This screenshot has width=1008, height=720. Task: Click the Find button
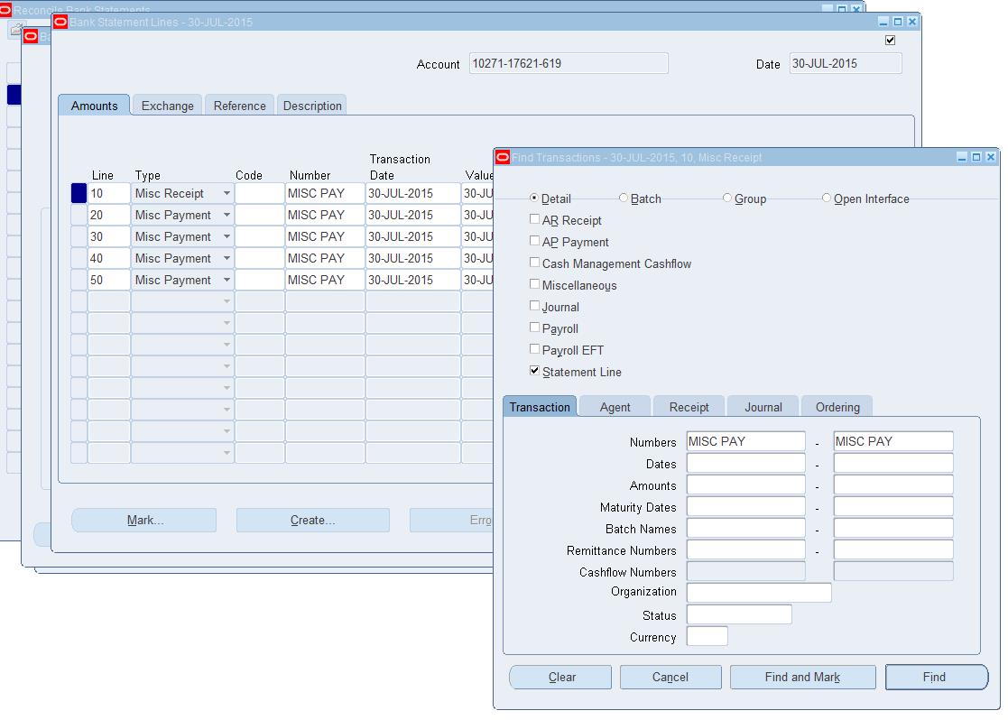coord(937,677)
